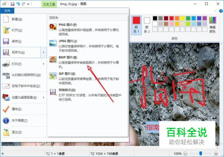Click the printer icon
This screenshot has width=224, height=157.
(x=6, y=64)
